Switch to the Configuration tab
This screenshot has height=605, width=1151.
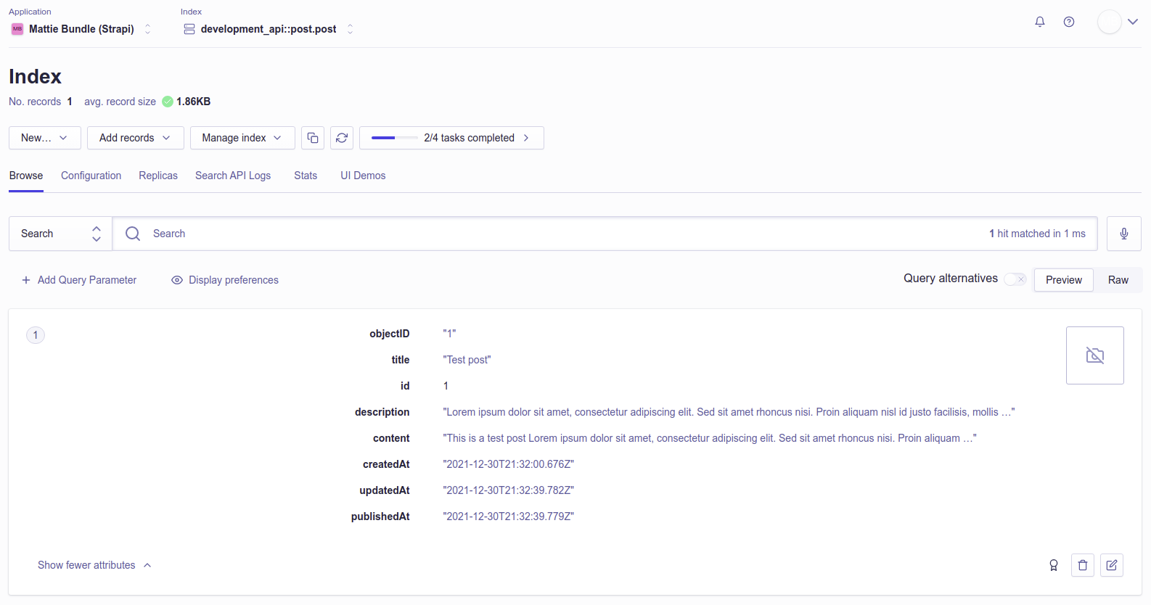tap(91, 176)
